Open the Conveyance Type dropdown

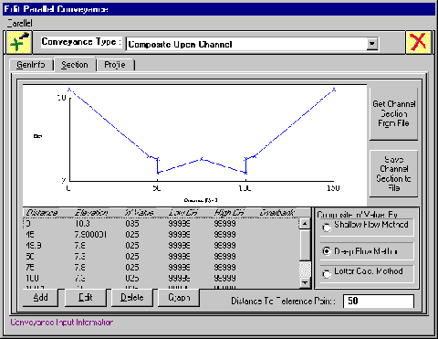(371, 44)
